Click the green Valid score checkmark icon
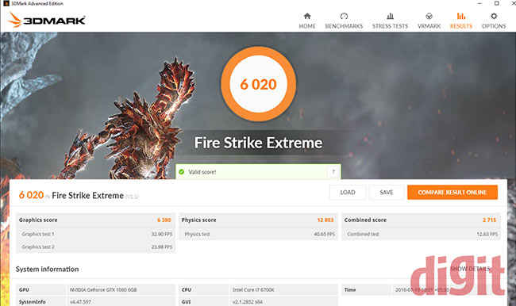 (181, 171)
